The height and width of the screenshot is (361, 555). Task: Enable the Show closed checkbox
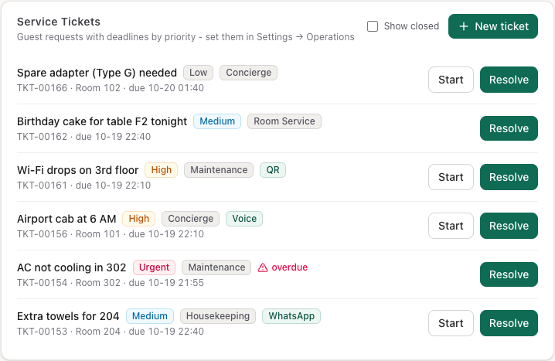373,26
